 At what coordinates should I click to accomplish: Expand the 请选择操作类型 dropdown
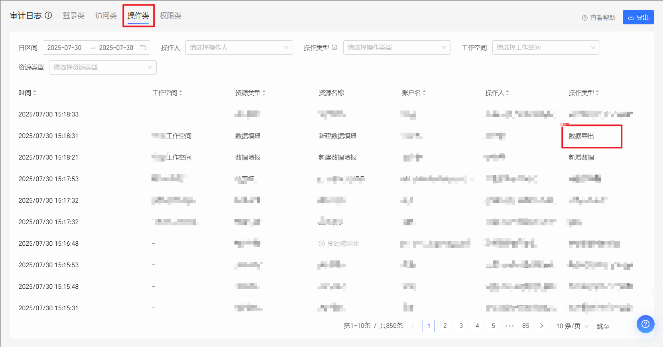point(397,47)
